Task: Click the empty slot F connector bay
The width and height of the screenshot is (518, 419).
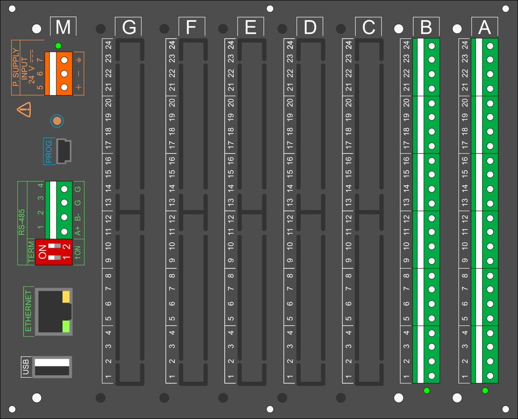Action: [193, 212]
